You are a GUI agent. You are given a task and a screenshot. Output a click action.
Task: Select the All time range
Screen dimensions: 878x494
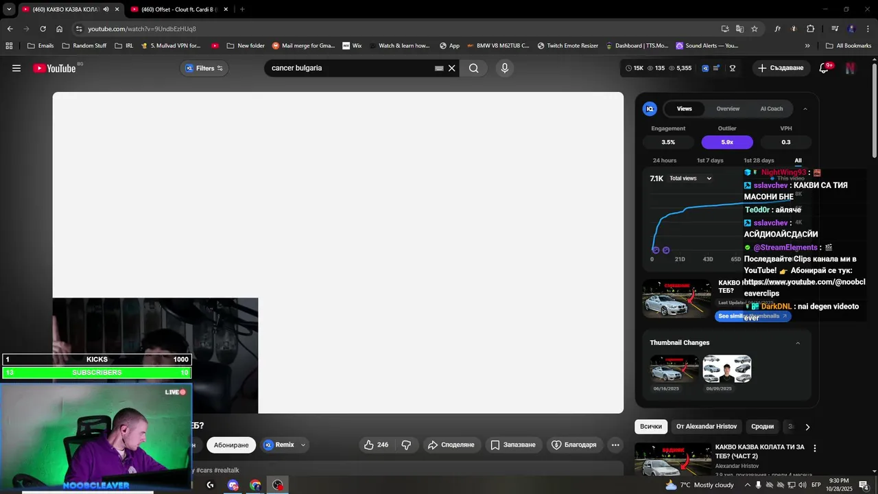[798, 161]
